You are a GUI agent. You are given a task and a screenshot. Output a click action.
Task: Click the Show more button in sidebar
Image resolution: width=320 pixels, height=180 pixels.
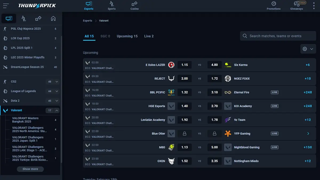click(x=30, y=169)
